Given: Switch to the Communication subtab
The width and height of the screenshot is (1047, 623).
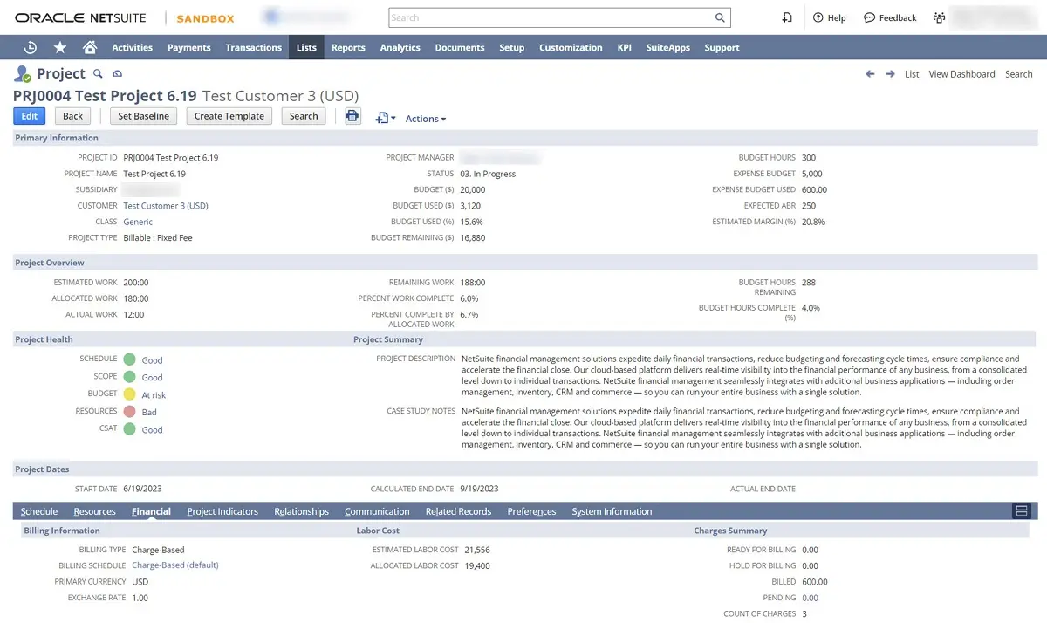Looking at the screenshot, I should tap(377, 511).
